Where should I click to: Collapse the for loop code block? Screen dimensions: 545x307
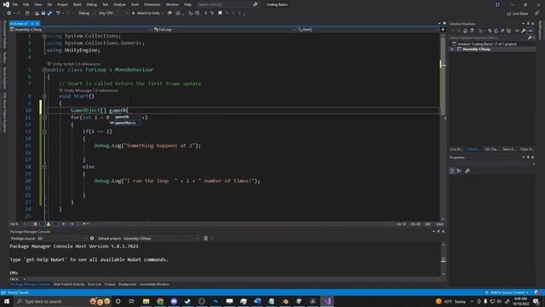click(44, 118)
